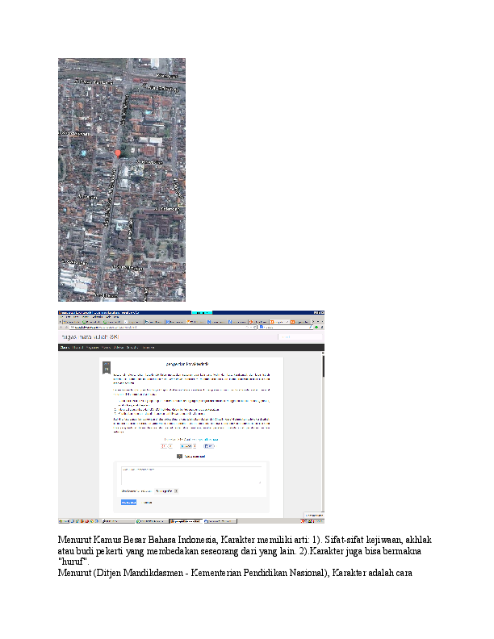Click the Preview button next to Publish
The height and width of the screenshot is (639, 494).
[x=148, y=501]
